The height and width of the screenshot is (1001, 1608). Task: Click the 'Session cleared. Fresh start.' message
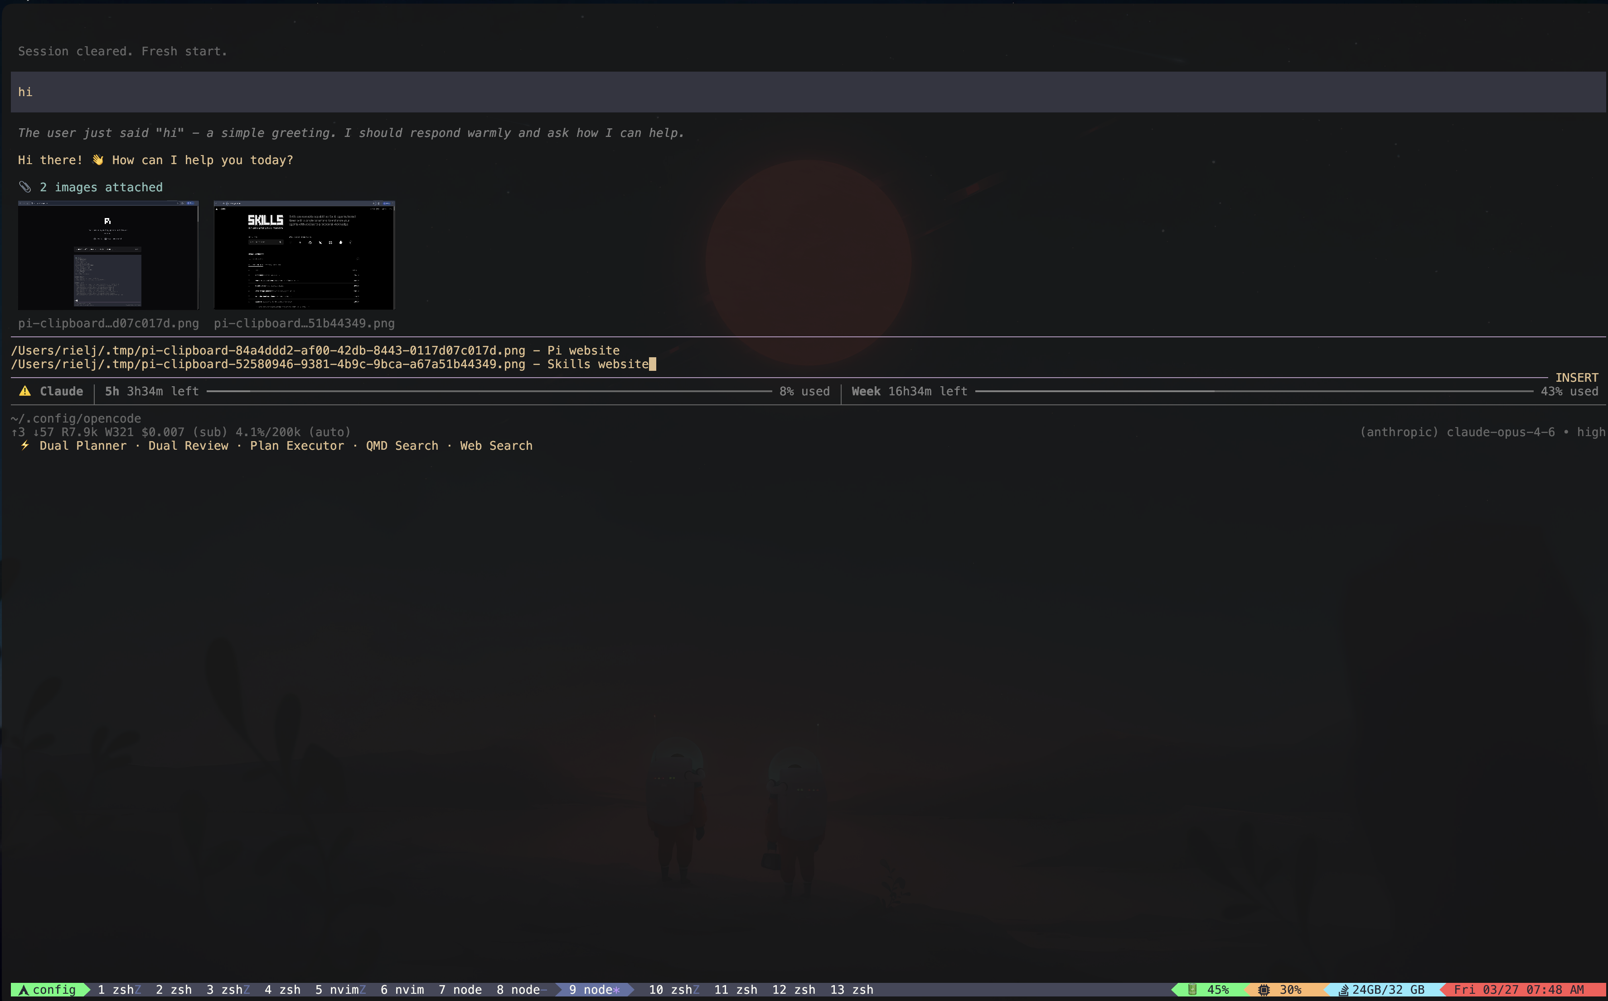point(122,51)
